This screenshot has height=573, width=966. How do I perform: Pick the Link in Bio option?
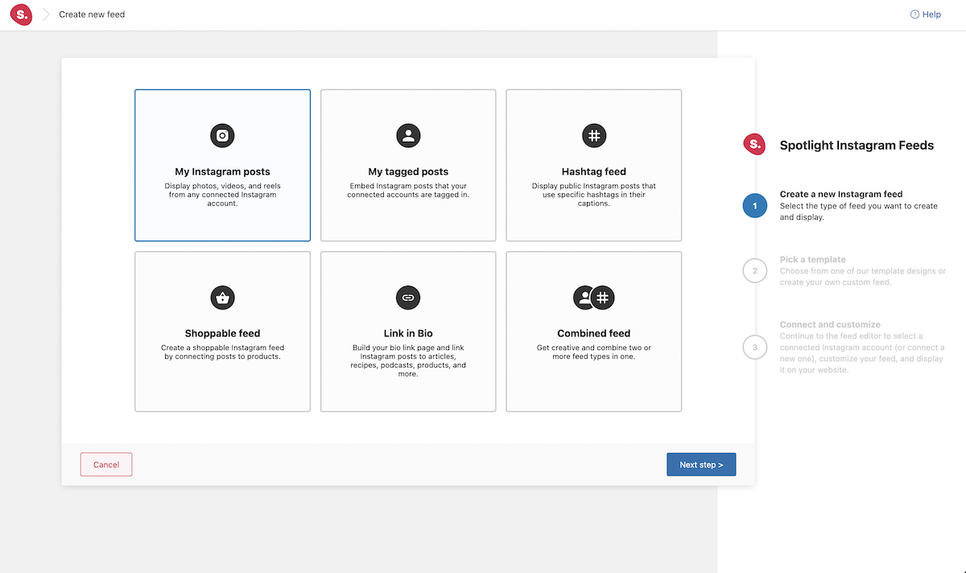[x=408, y=332]
